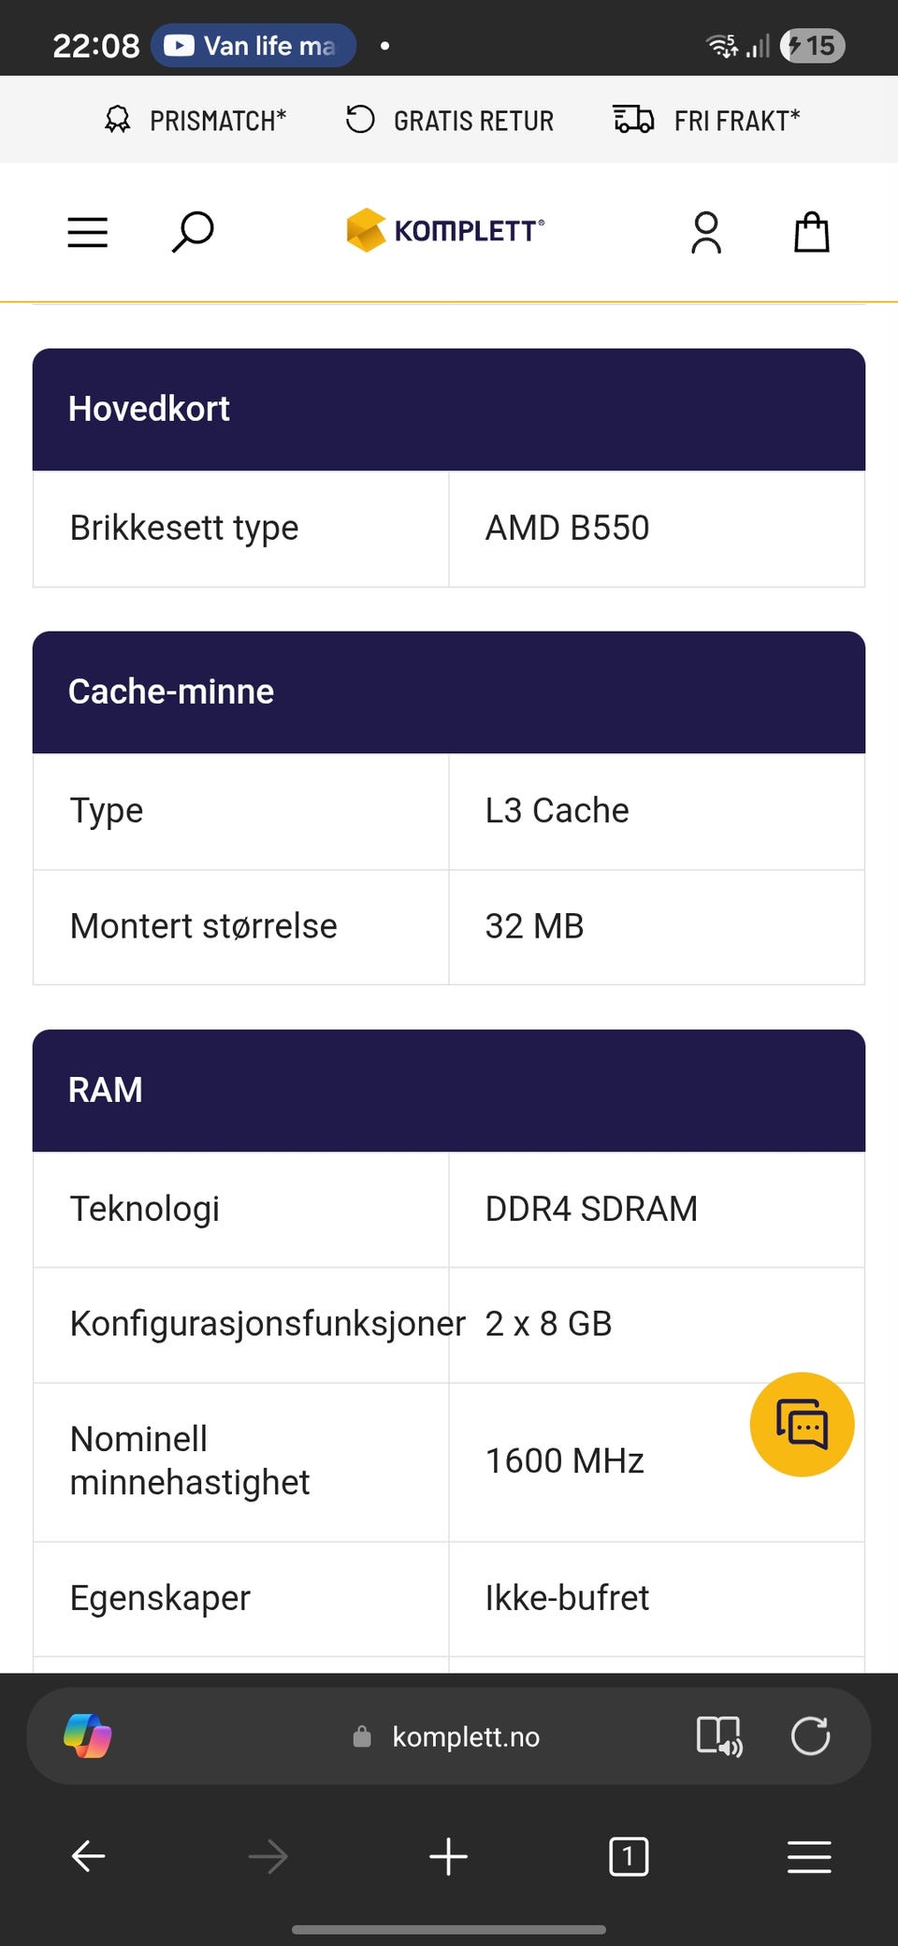Tap the GRATIS RETUR link

450,121
